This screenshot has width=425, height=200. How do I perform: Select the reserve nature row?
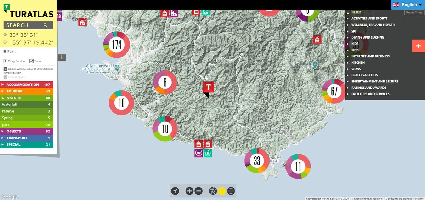pos(27,111)
